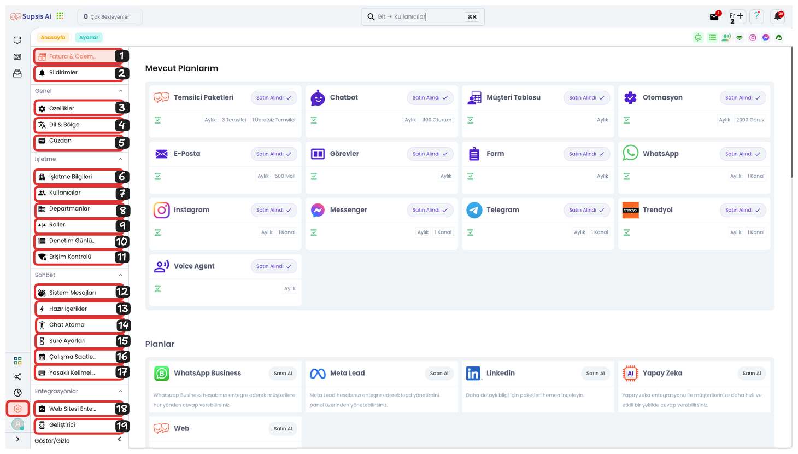Screen dimensions: 798x454
Task: Open Roller menu item
Action: point(80,225)
